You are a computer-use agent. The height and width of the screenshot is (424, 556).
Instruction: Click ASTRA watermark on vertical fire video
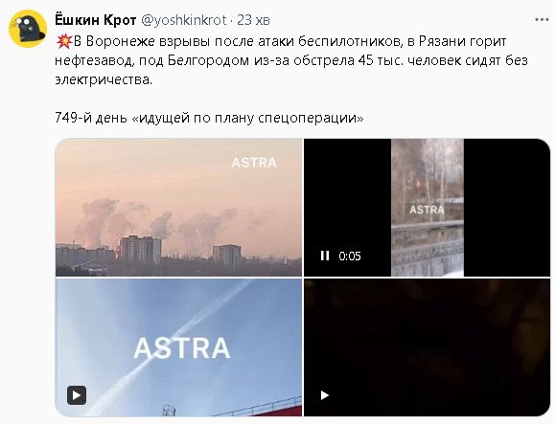coord(427,210)
